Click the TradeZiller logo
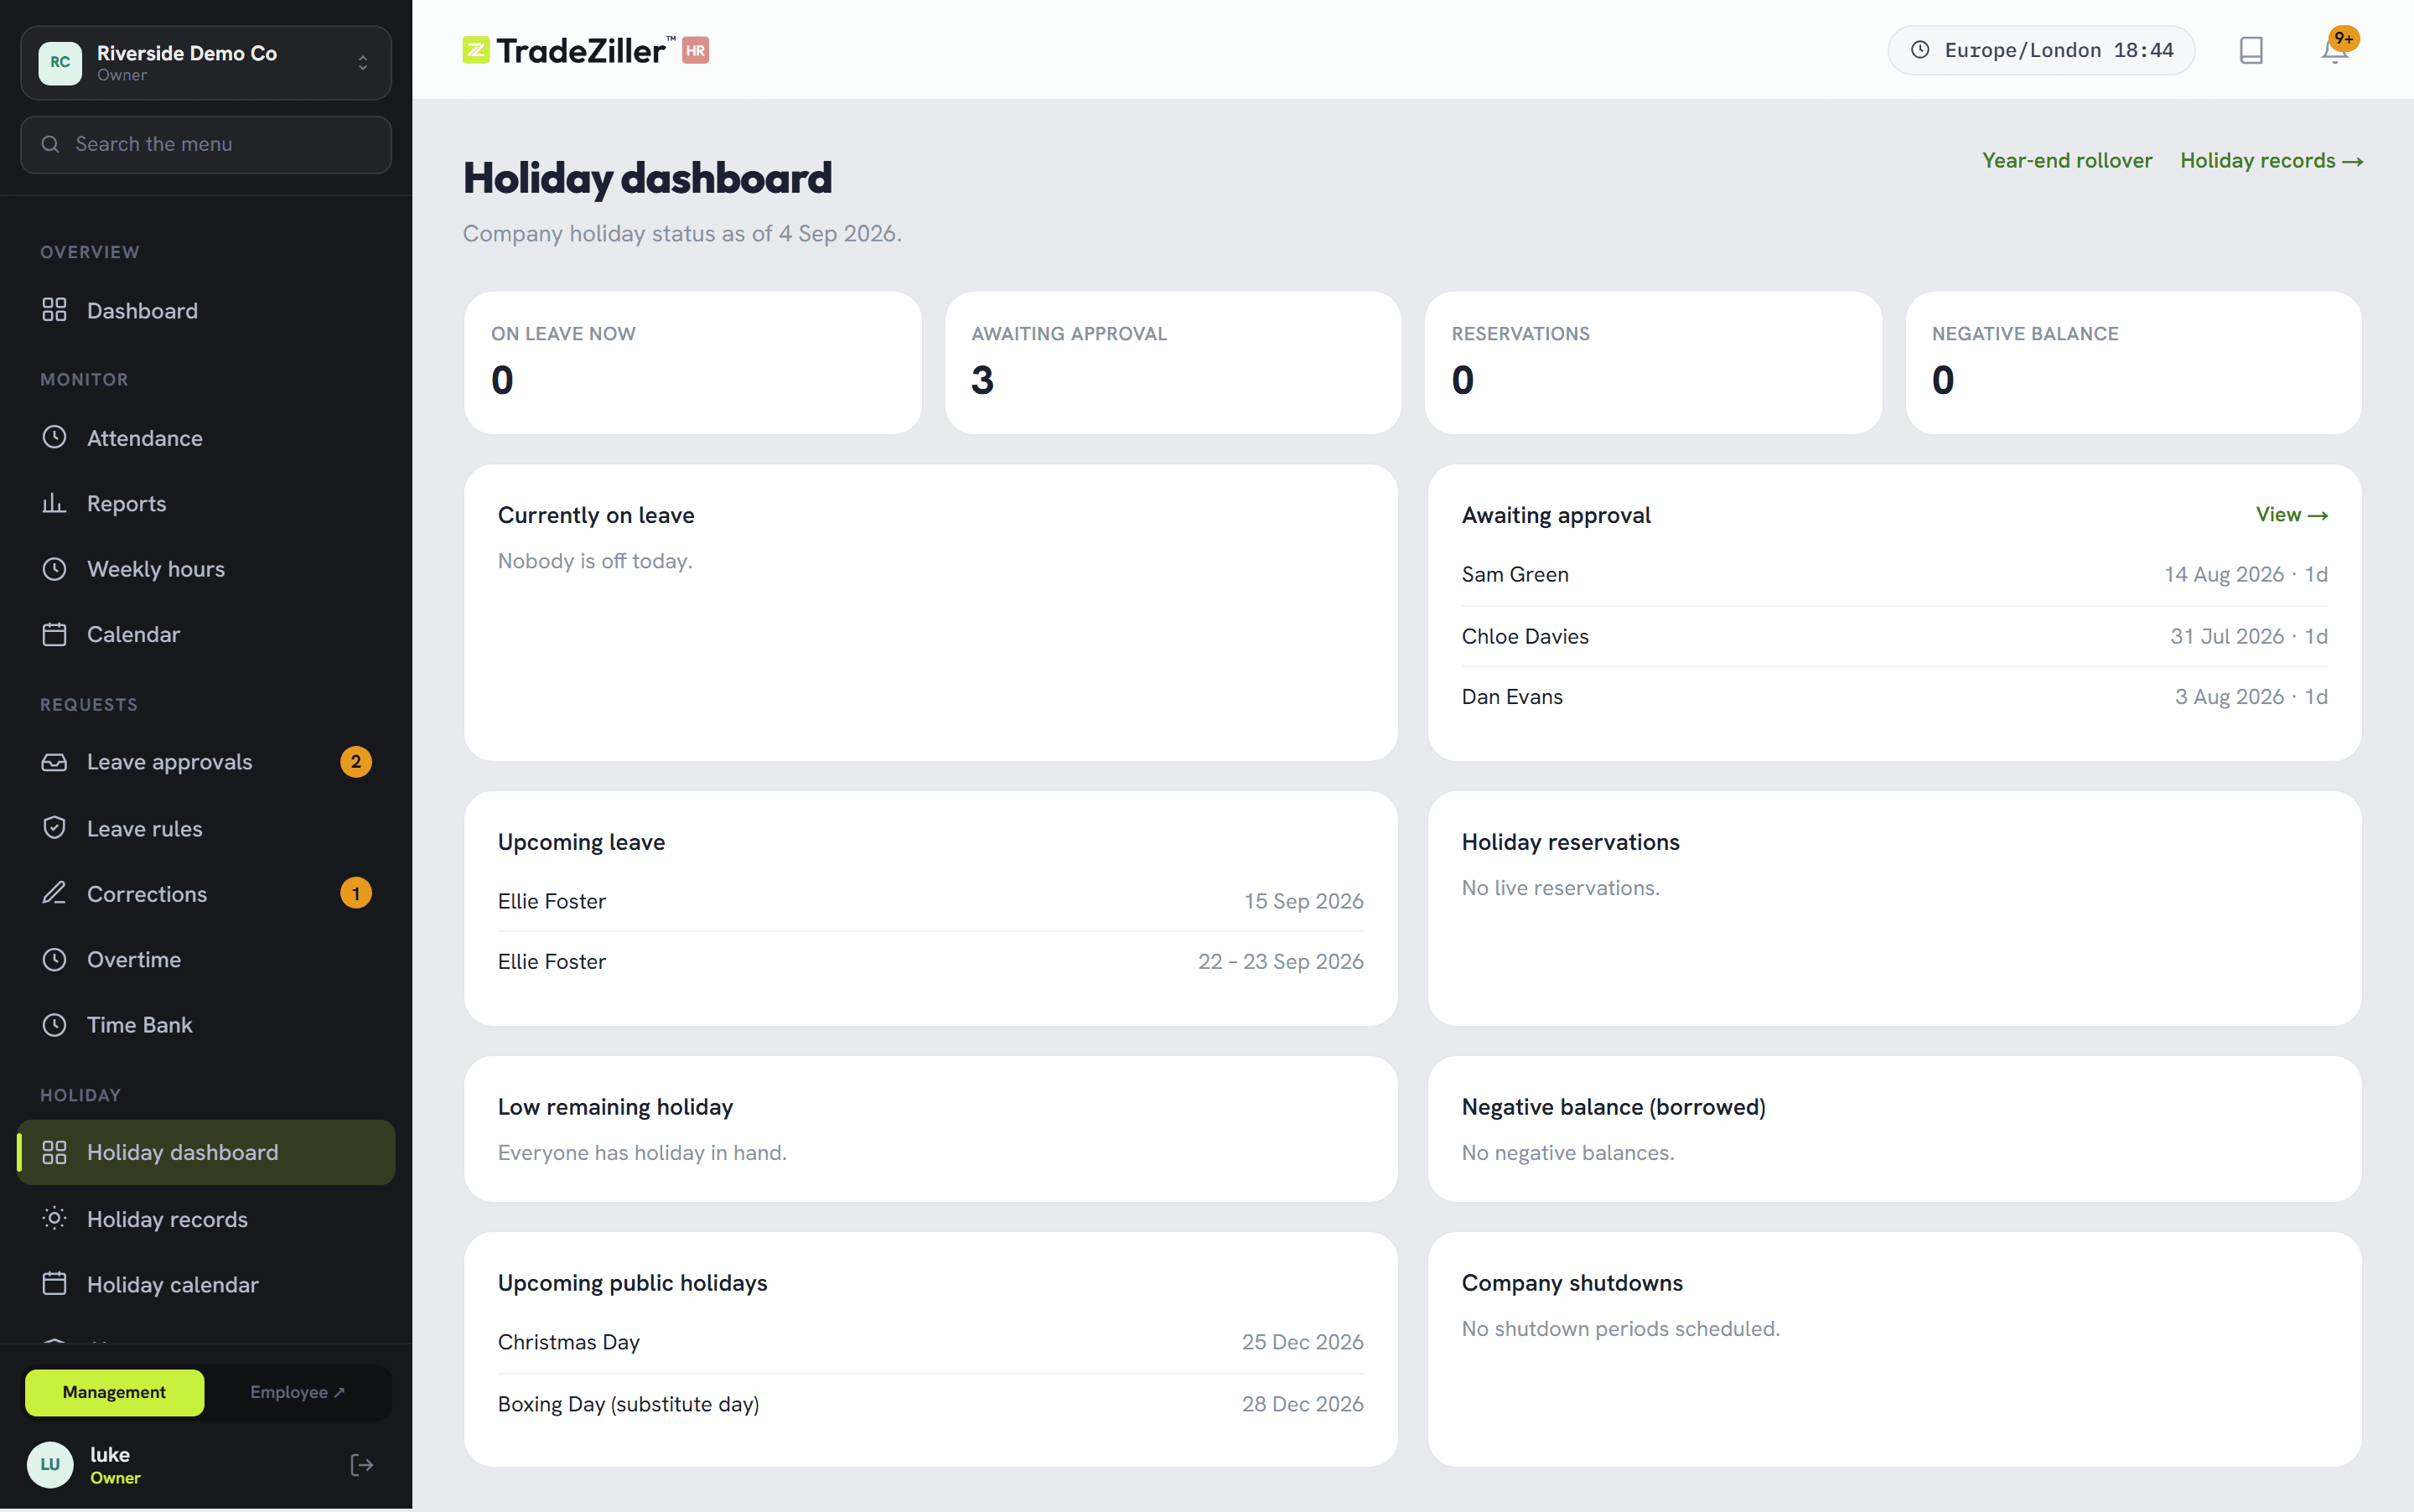 tap(586, 50)
